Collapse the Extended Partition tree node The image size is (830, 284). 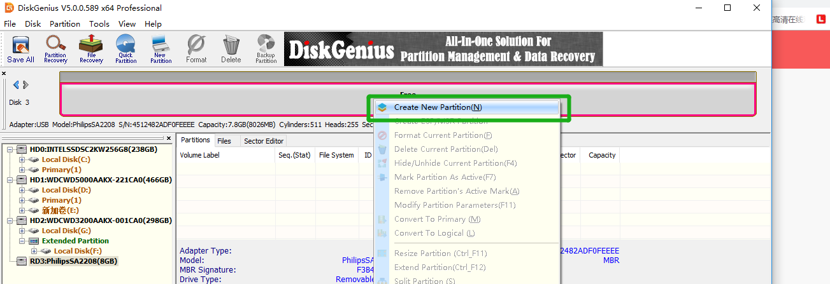(x=22, y=241)
